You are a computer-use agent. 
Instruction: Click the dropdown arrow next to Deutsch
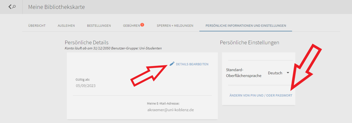(x=288, y=73)
